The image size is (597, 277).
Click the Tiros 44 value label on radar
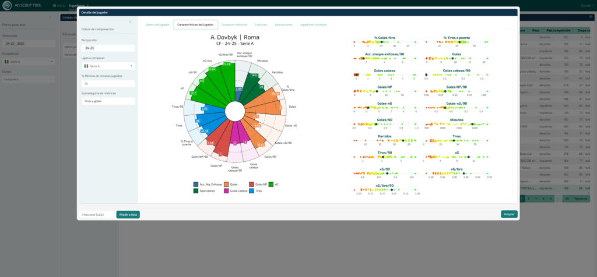click(198, 121)
